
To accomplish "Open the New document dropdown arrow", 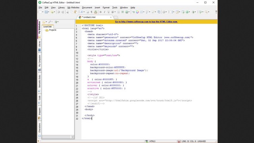I will coord(43,12).
